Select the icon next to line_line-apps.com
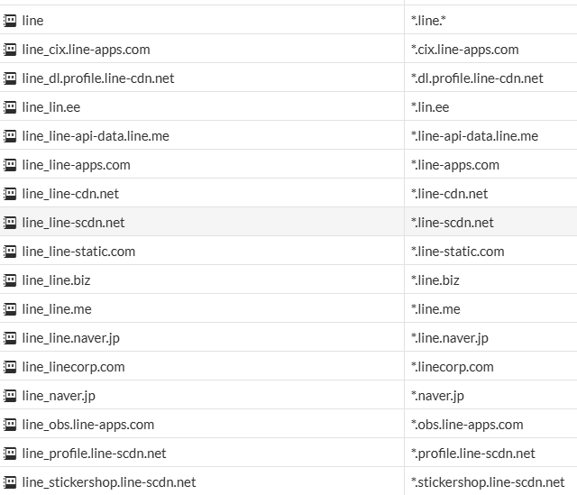This screenshot has width=577, height=495. (x=10, y=165)
